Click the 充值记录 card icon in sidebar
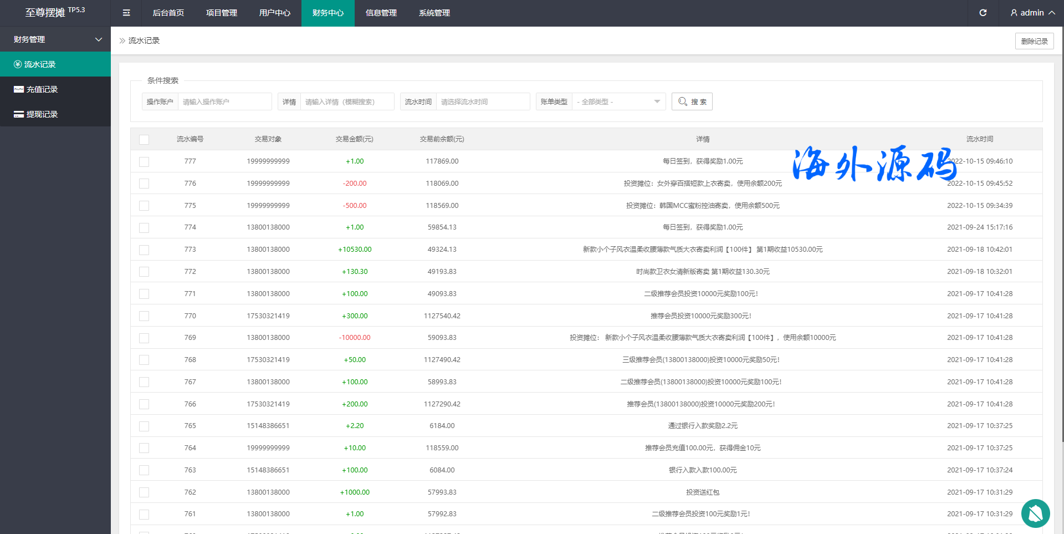 (19, 89)
